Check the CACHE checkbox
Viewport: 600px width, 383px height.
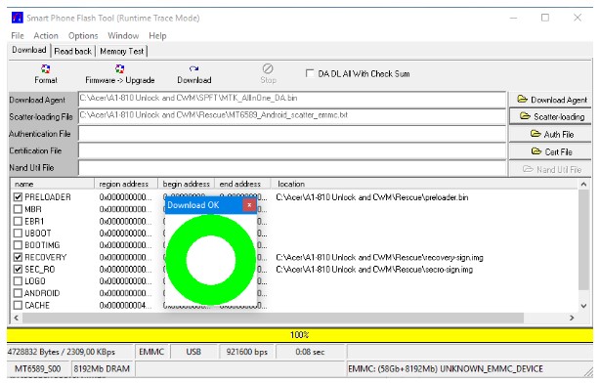(18, 306)
